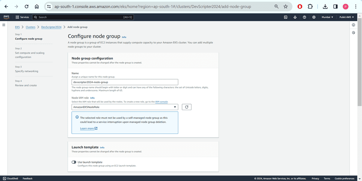Open the Mumbai region dropdown

[327, 17]
